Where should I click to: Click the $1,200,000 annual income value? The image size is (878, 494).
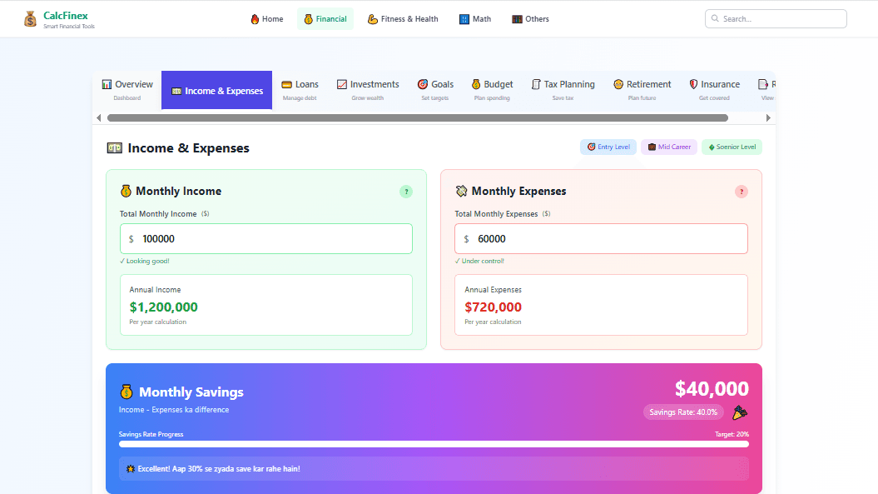pyautogui.click(x=163, y=307)
